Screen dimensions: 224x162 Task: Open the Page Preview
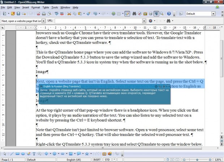49,14
